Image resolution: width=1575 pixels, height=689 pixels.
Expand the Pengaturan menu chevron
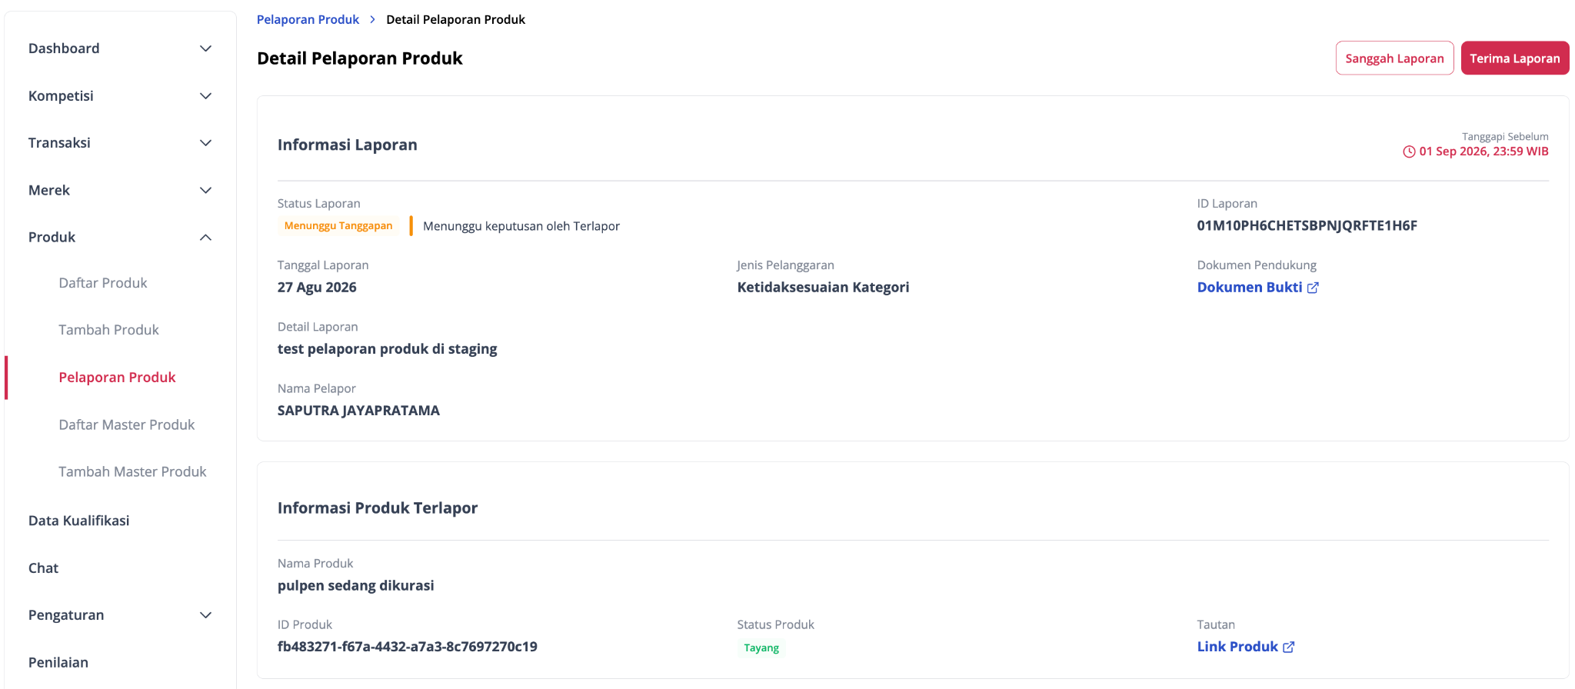[x=205, y=615]
